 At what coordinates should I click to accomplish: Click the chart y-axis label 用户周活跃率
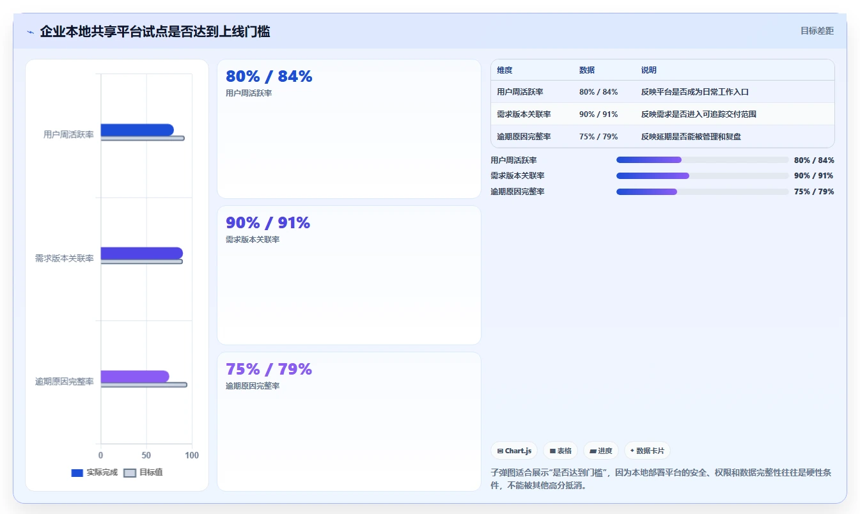pyautogui.click(x=68, y=135)
